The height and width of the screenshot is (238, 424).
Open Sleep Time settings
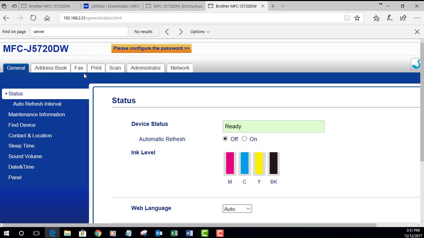[x=21, y=146]
